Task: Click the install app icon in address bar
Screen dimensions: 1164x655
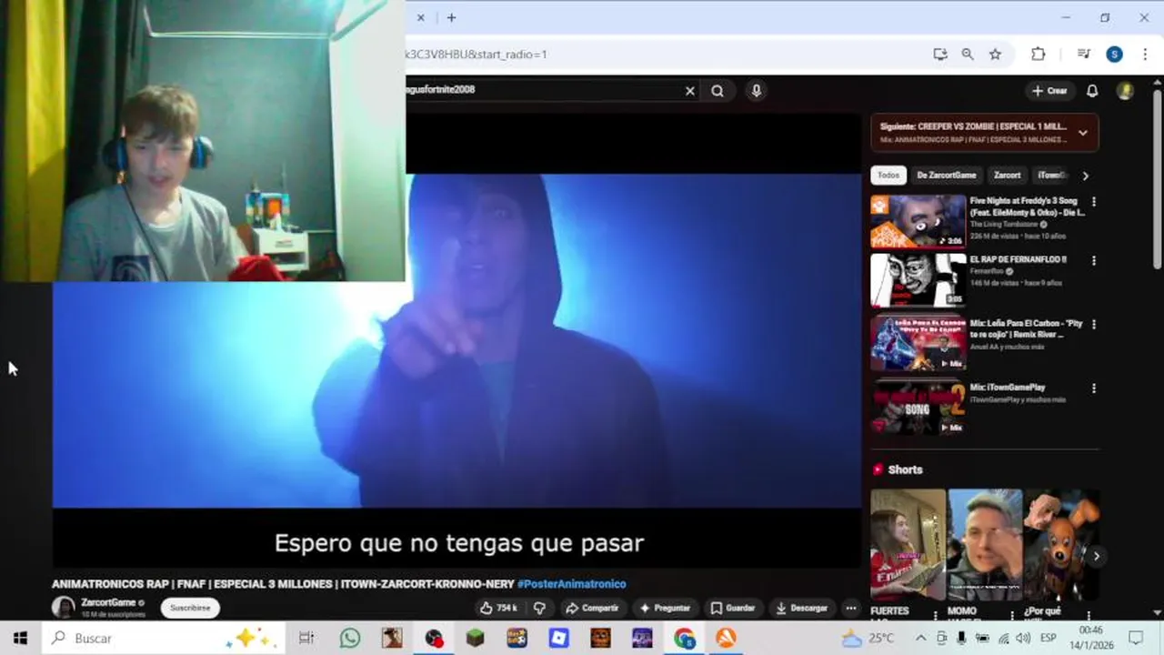Action: 940,55
